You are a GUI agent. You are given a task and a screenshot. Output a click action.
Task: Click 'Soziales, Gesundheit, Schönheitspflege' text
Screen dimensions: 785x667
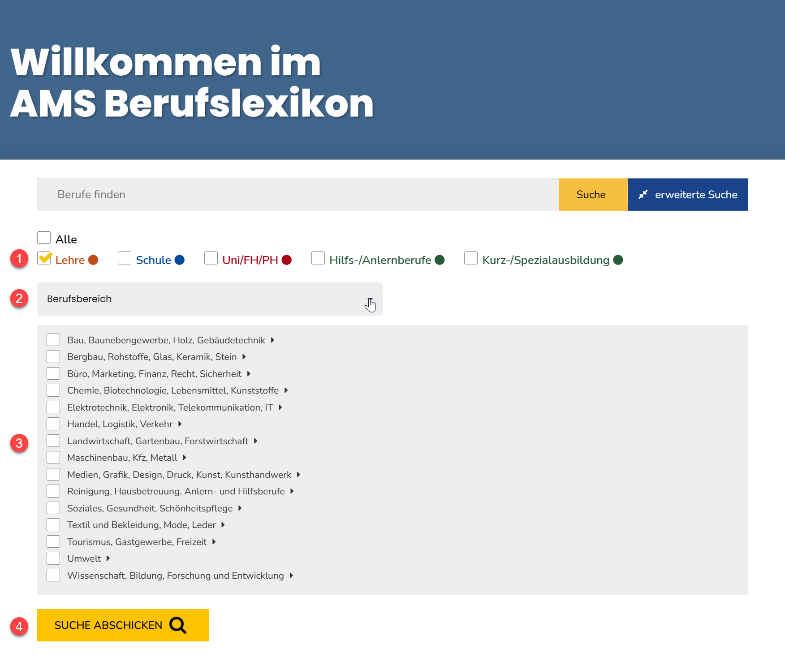pyautogui.click(x=150, y=508)
